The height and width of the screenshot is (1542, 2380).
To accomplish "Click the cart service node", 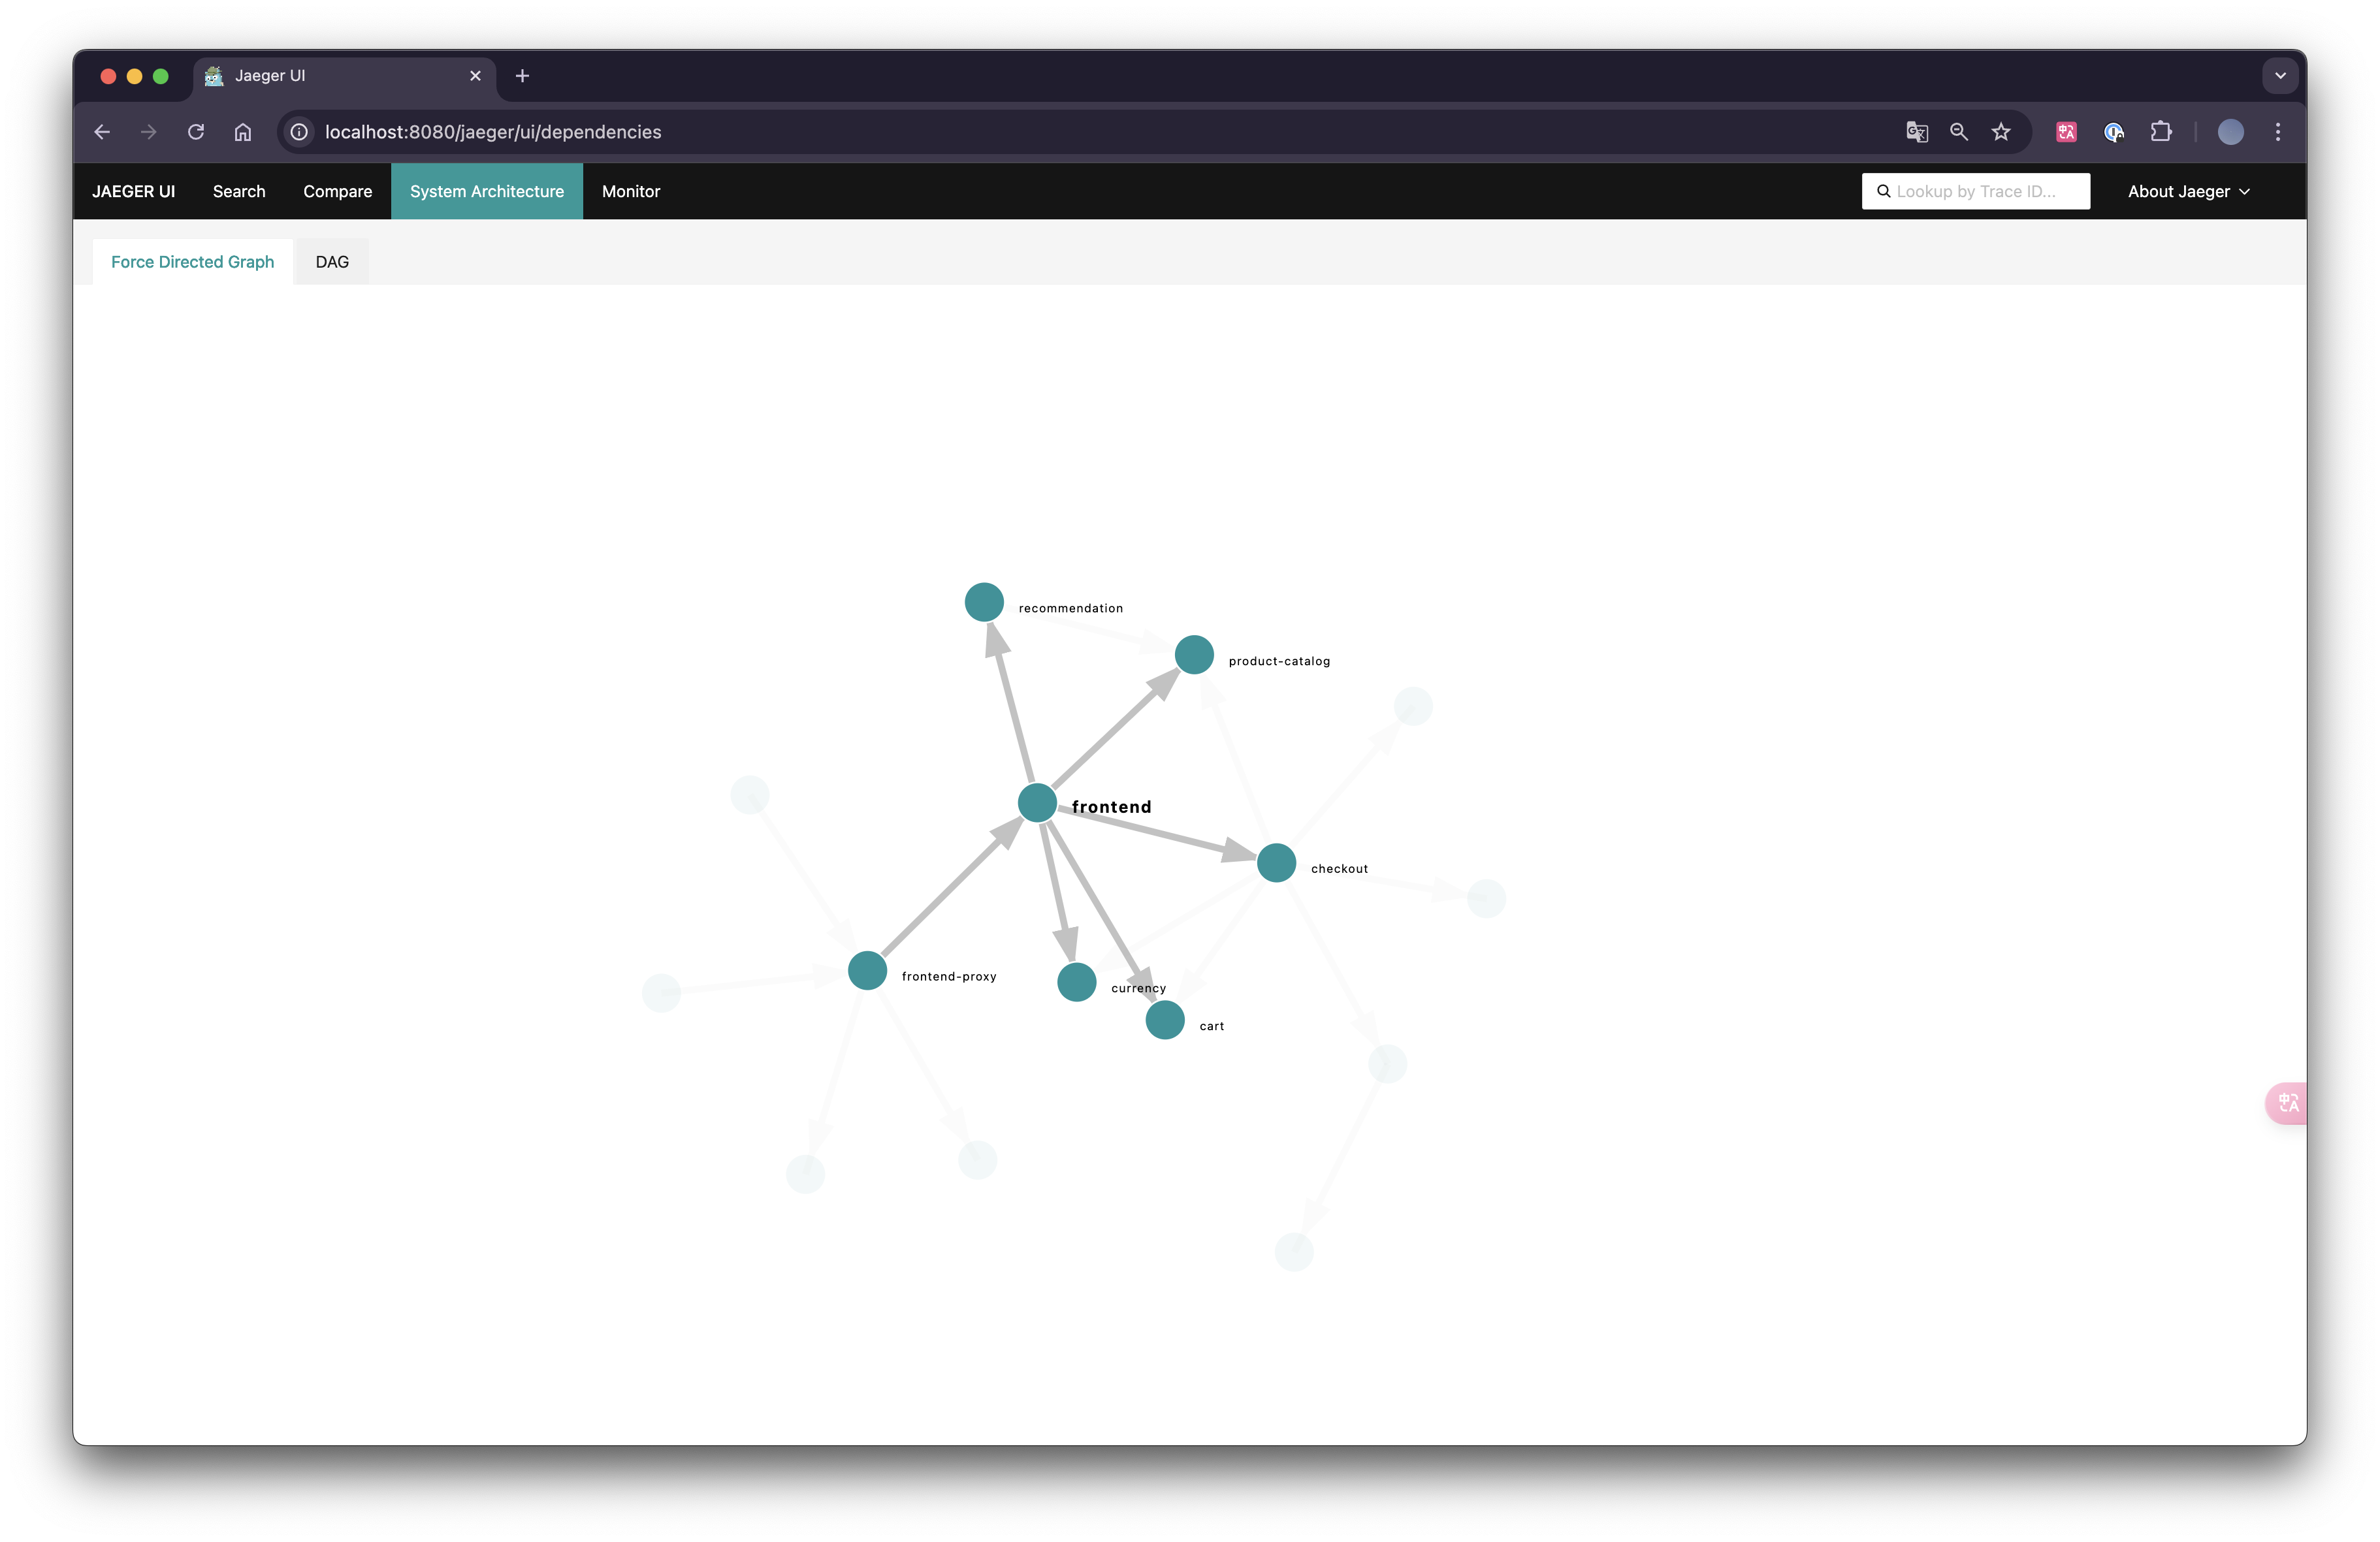I will (x=1164, y=1019).
